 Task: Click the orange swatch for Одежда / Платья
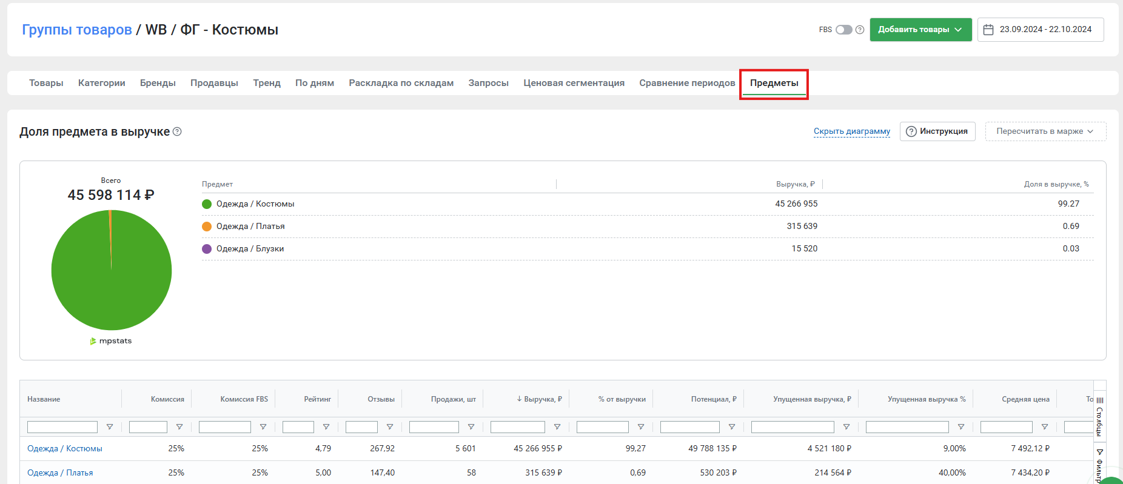[x=207, y=227]
